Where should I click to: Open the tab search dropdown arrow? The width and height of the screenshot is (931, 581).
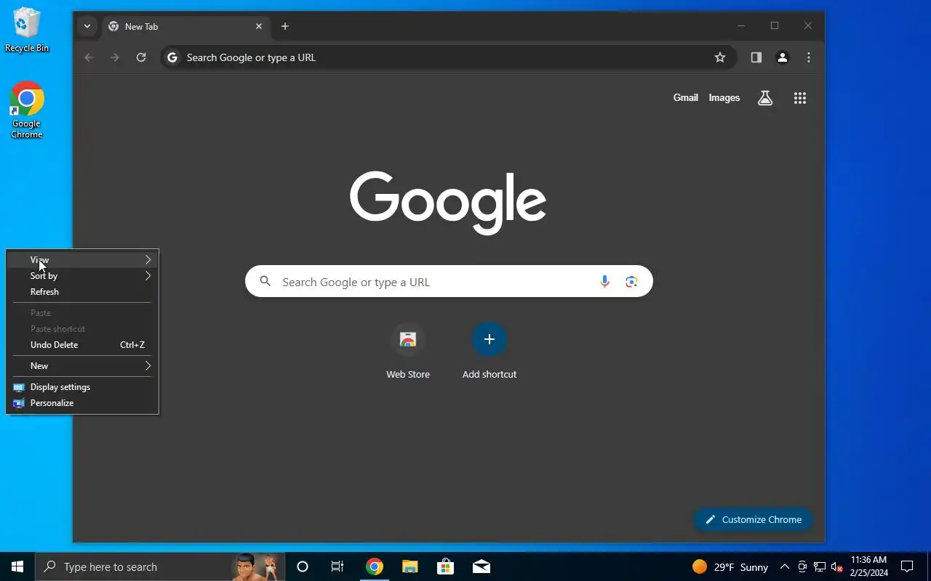click(87, 26)
